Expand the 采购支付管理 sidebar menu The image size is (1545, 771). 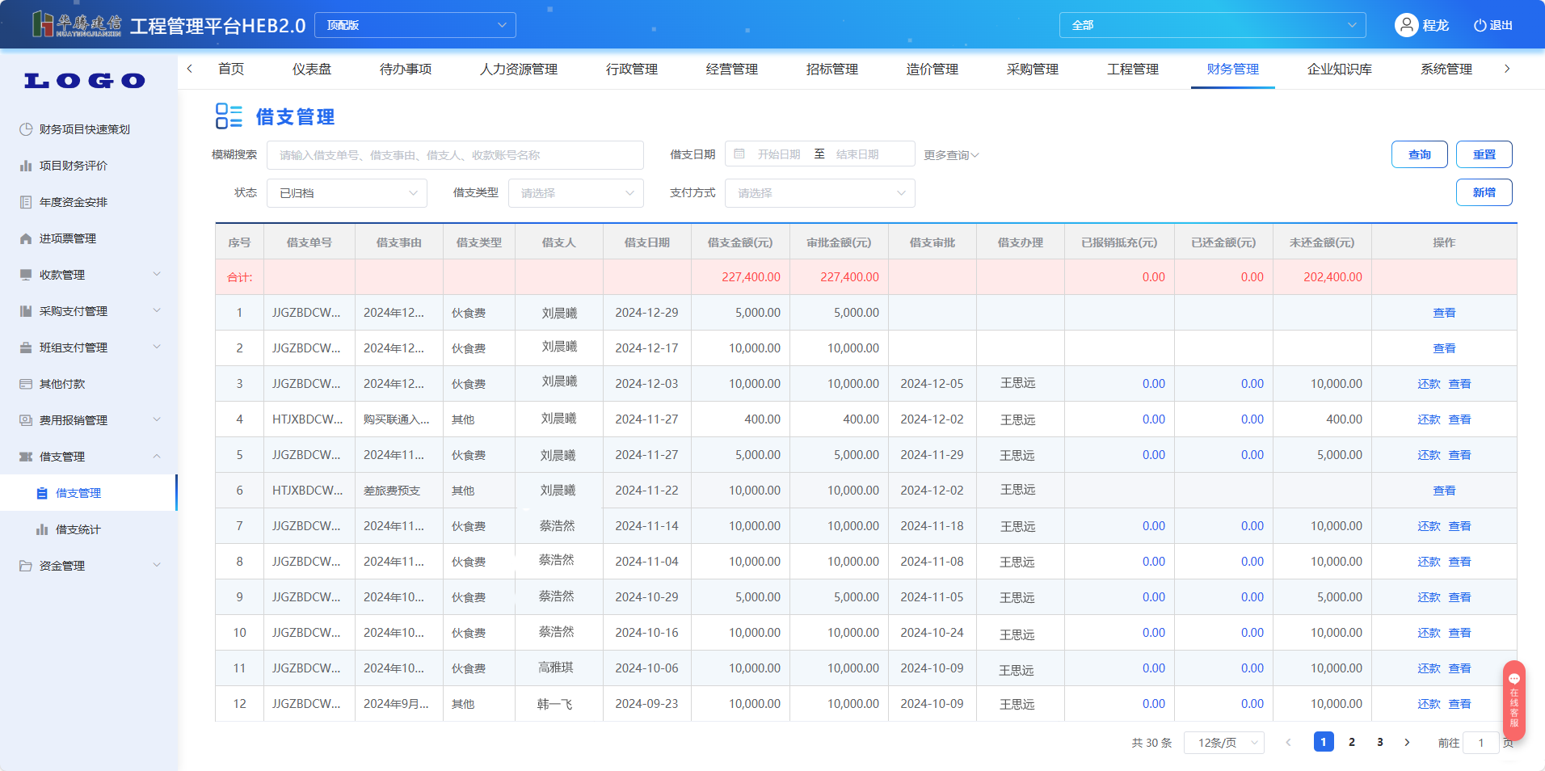(x=157, y=310)
